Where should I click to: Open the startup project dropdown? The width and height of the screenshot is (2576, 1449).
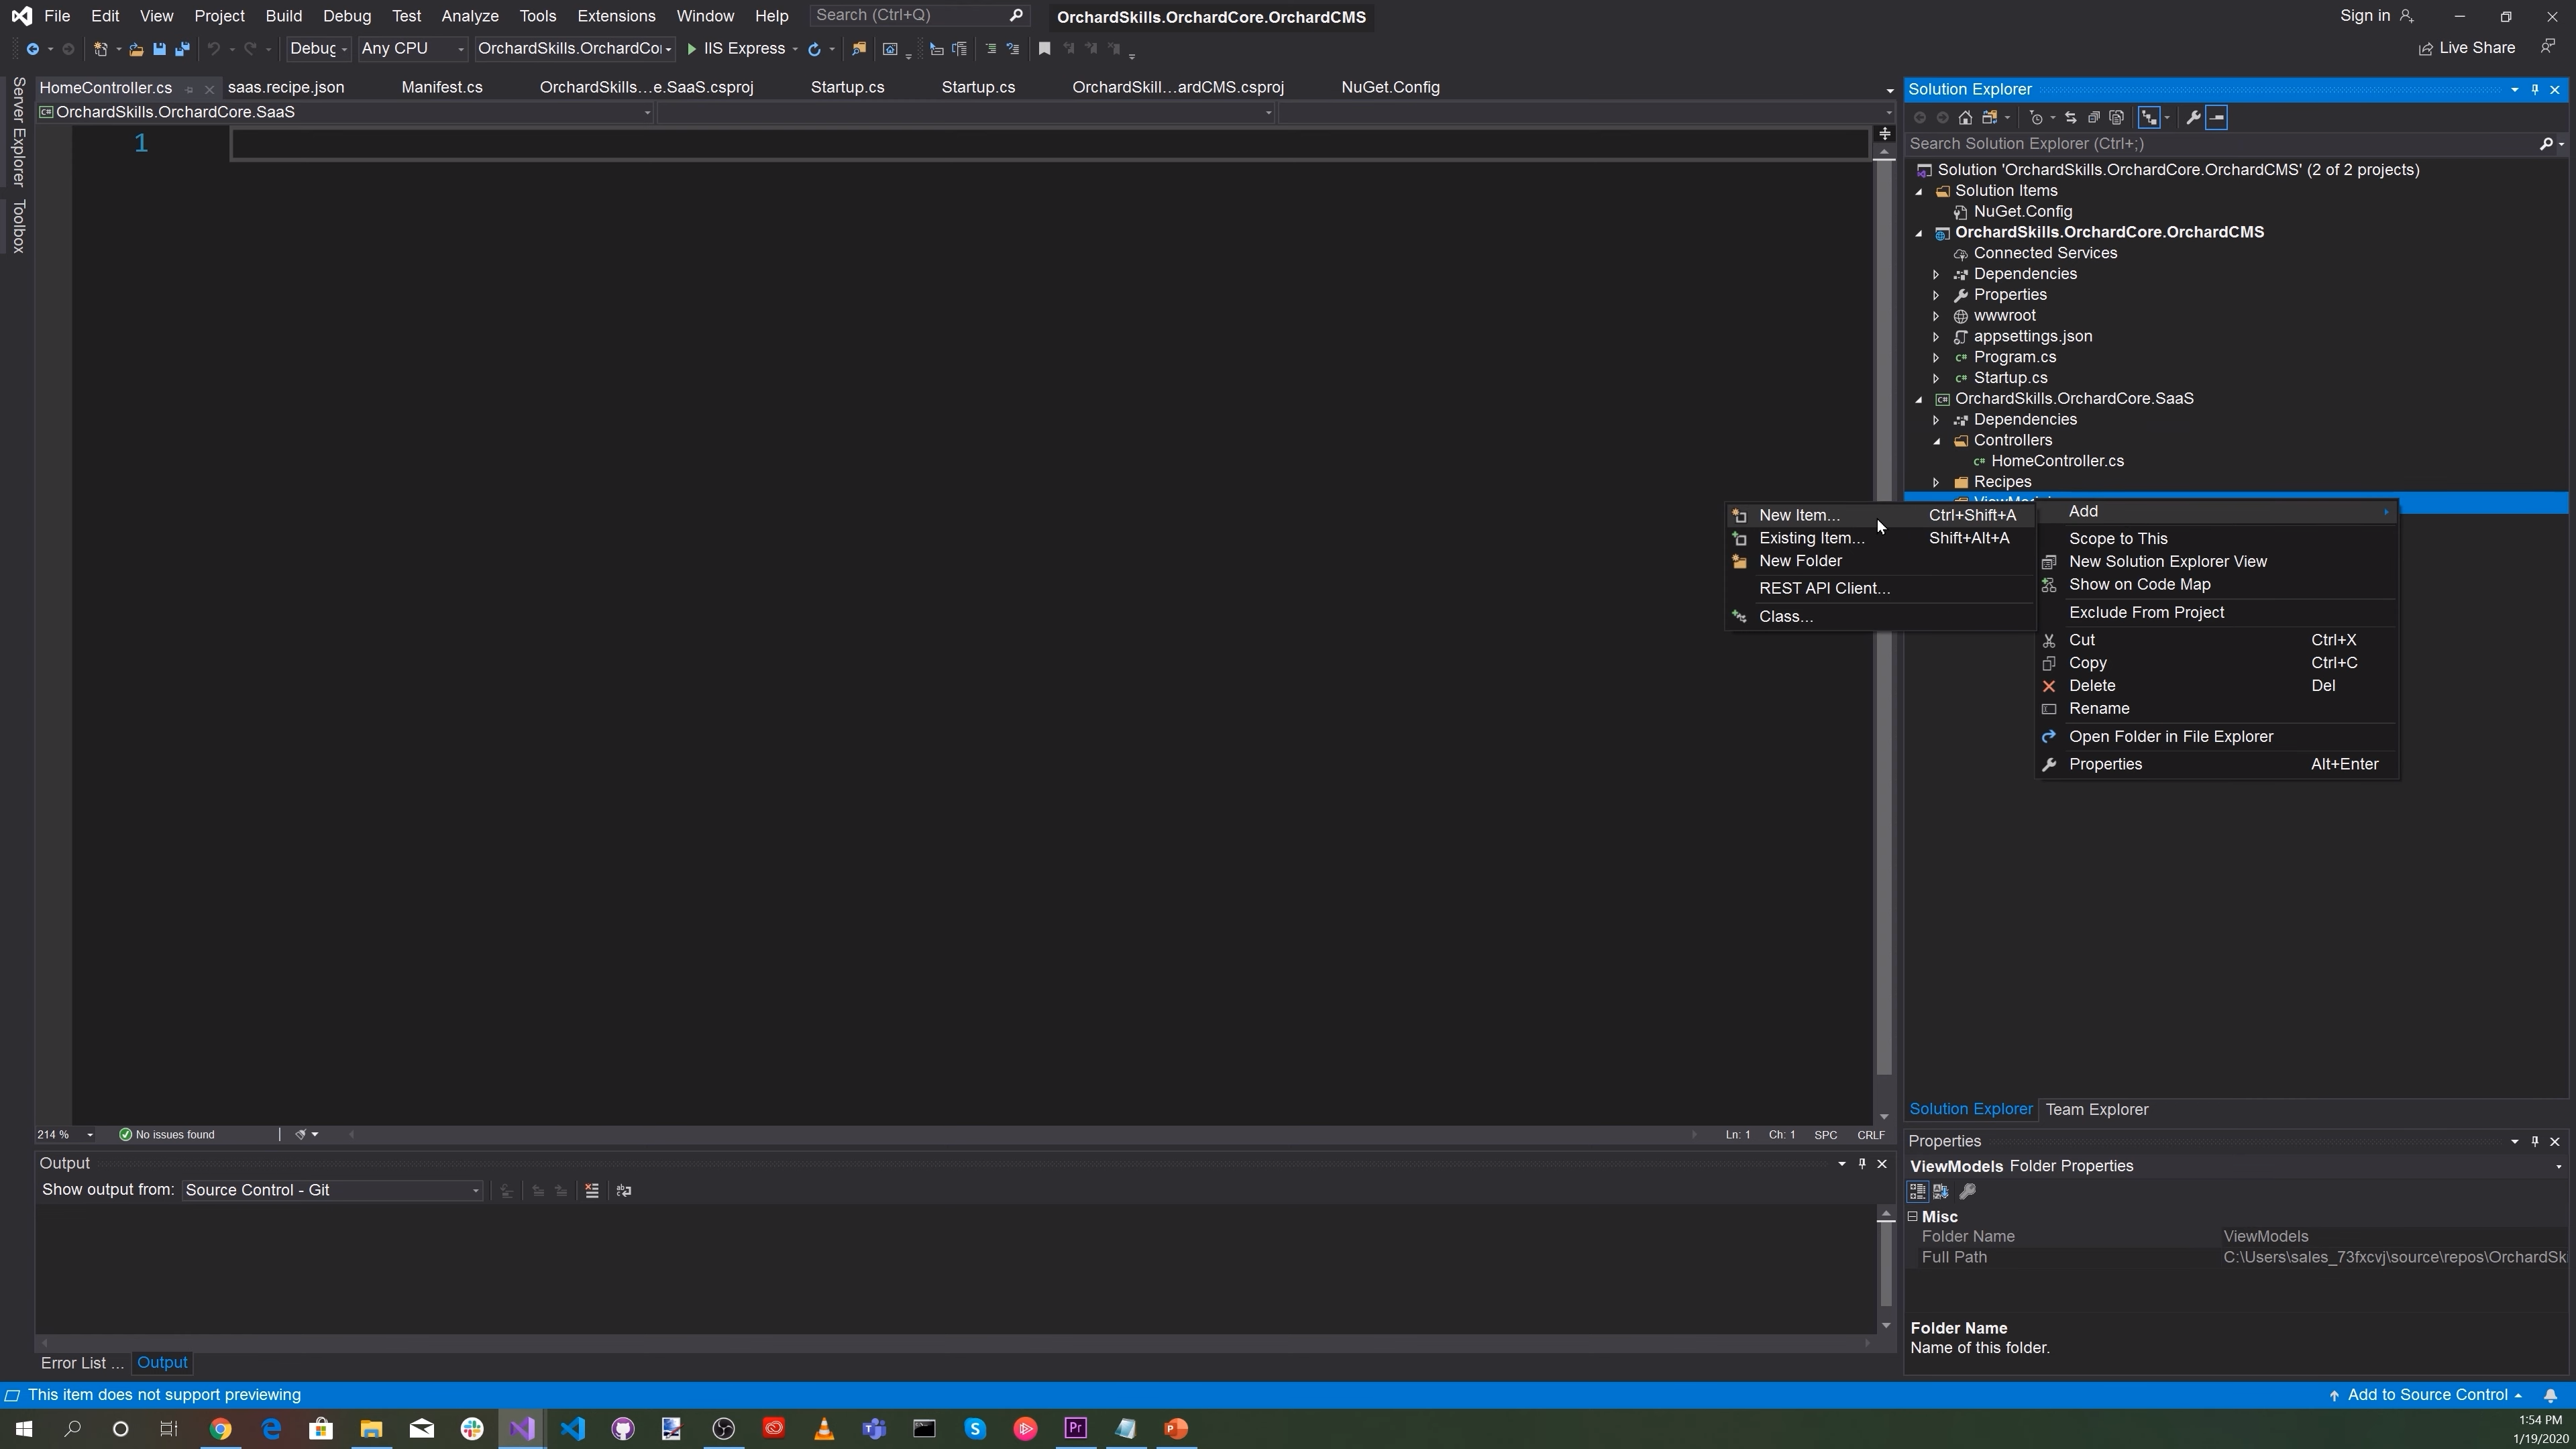575,48
